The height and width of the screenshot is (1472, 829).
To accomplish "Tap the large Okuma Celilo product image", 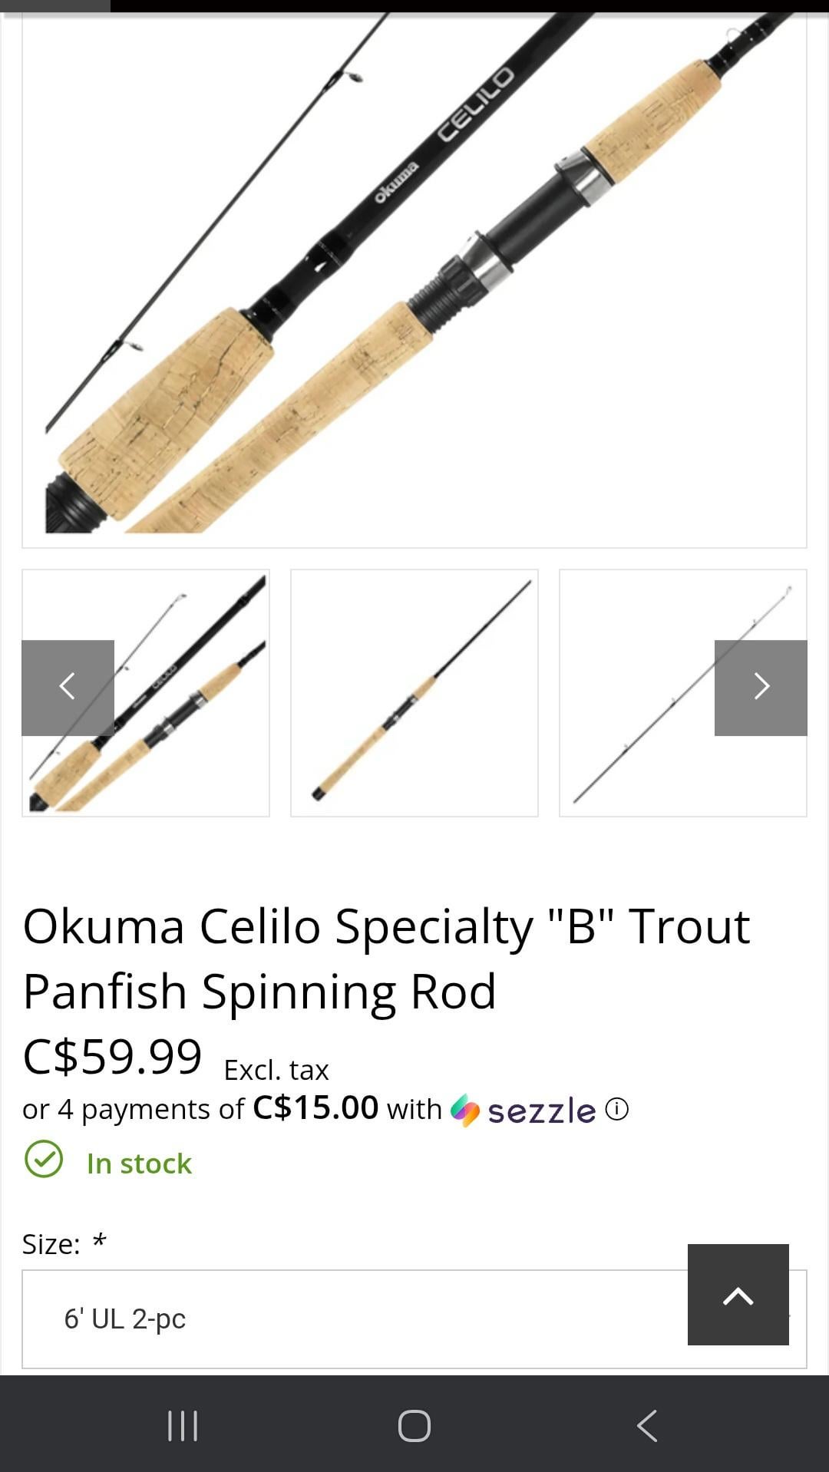I will 414,276.
